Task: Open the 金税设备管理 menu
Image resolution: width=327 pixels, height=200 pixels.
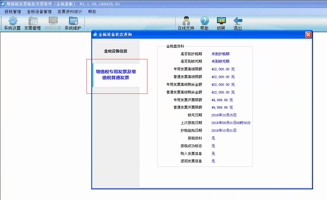Action: coord(39,12)
